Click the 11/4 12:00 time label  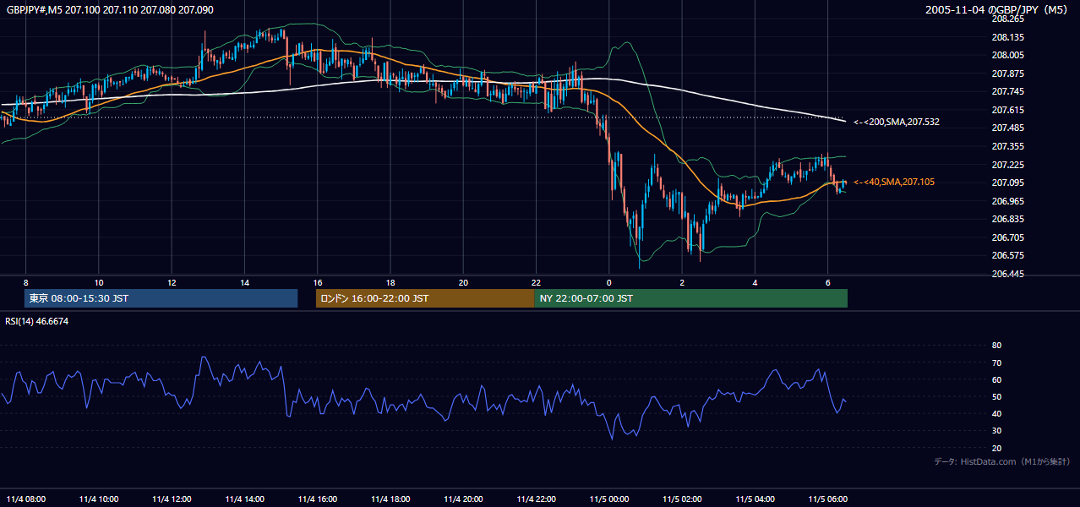[172, 499]
